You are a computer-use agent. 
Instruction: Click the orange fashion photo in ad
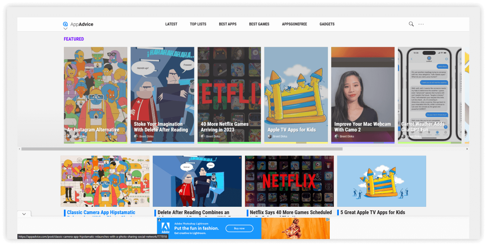[295, 228]
